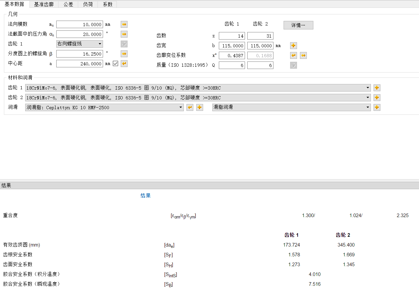Click the 有效齿顶圆 (mm) row label
This screenshot has height=292, width=419.
pos(22,245)
